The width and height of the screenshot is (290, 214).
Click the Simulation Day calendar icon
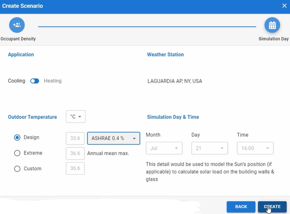(272, 25)
